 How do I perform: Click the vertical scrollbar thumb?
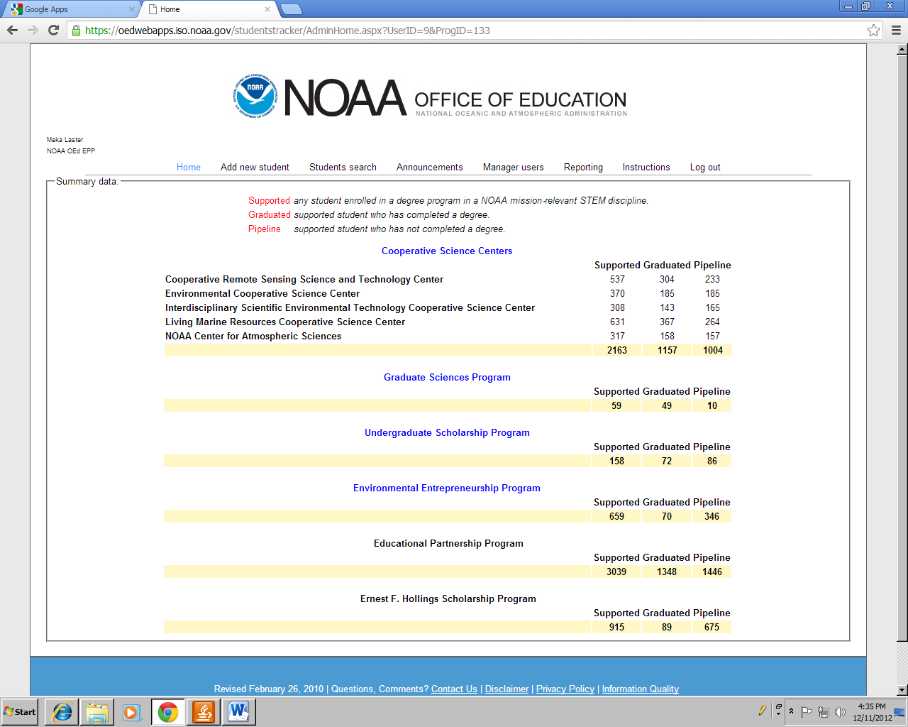pyautogui.click(x=902, y=349)
